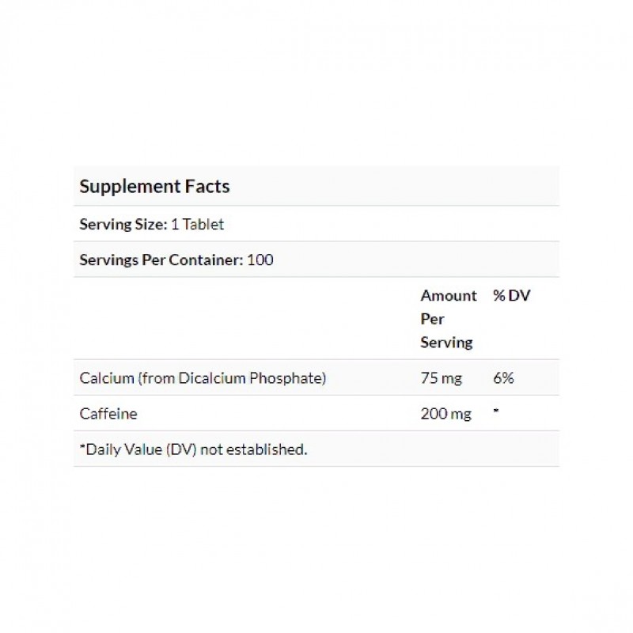The height and width of the screenshot is (633, 633).
Task: Click the Supplement Facts heading
Action: [x=154, y=187]
